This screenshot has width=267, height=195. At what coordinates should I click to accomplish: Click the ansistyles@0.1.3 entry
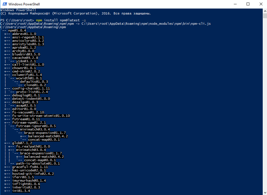pos(28,44)
